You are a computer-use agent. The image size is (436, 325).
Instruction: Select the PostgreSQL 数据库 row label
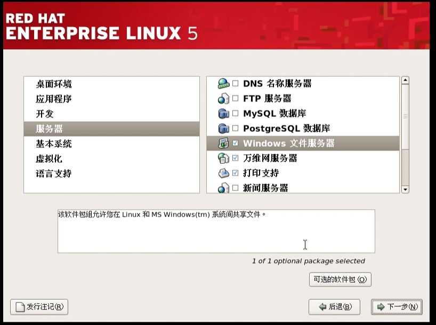(x=287, y=129)
